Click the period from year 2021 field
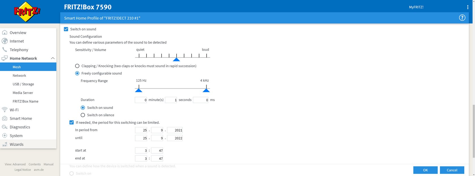The image size is (475, 176). pos(175,130)
